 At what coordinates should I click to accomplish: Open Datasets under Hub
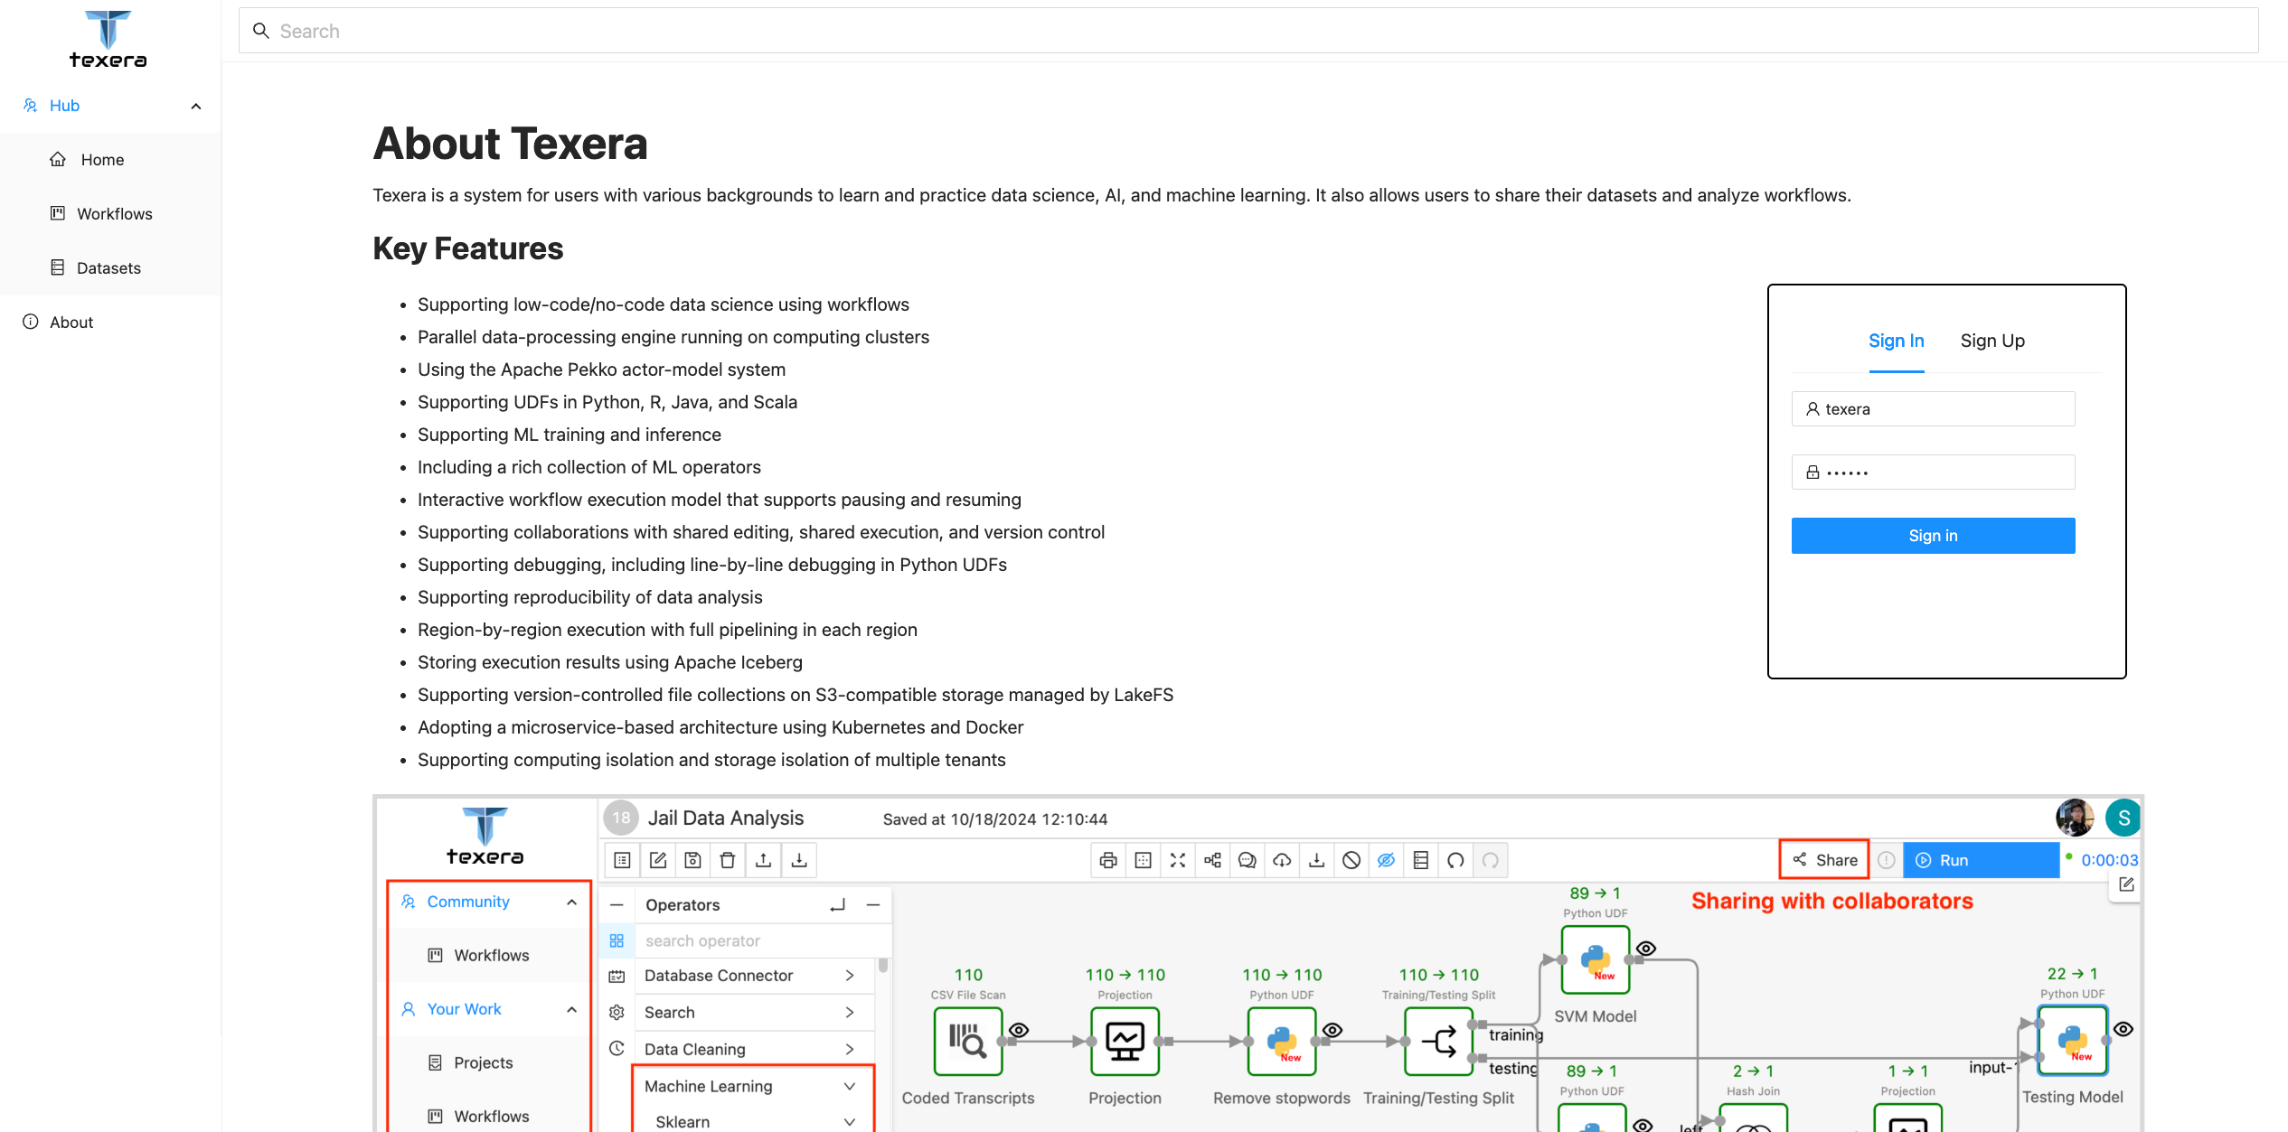(110, 268)
